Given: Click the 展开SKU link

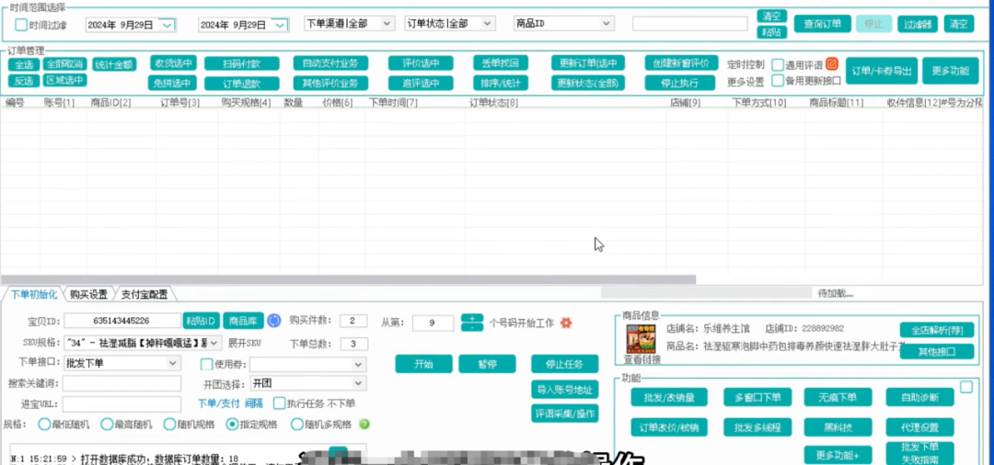Looking at the screenshot, I should coord(245,343).
